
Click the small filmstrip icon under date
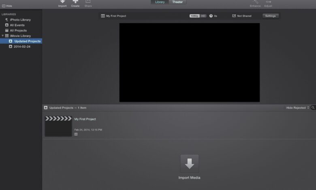(76, 134)
